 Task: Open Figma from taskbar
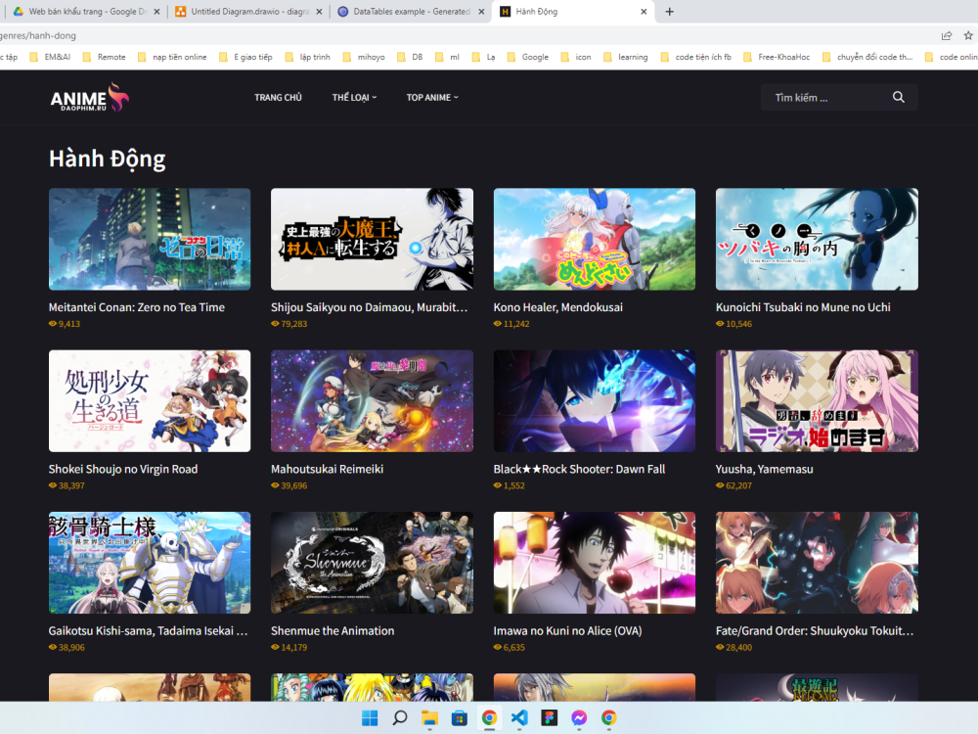tap(549, 718)
